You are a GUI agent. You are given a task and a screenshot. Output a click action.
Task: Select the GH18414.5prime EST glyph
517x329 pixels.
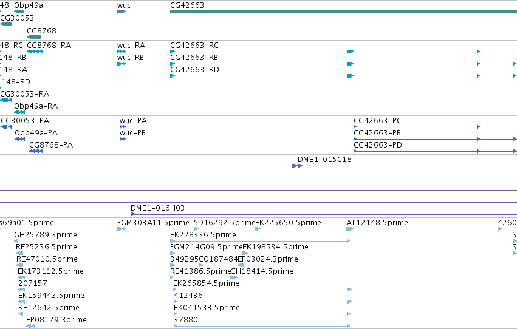(x=234, y=277)
